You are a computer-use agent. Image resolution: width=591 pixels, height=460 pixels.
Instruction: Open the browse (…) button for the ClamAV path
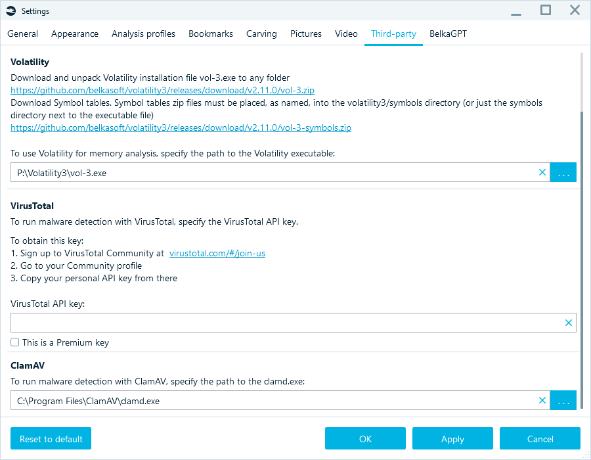click(563, 400)
